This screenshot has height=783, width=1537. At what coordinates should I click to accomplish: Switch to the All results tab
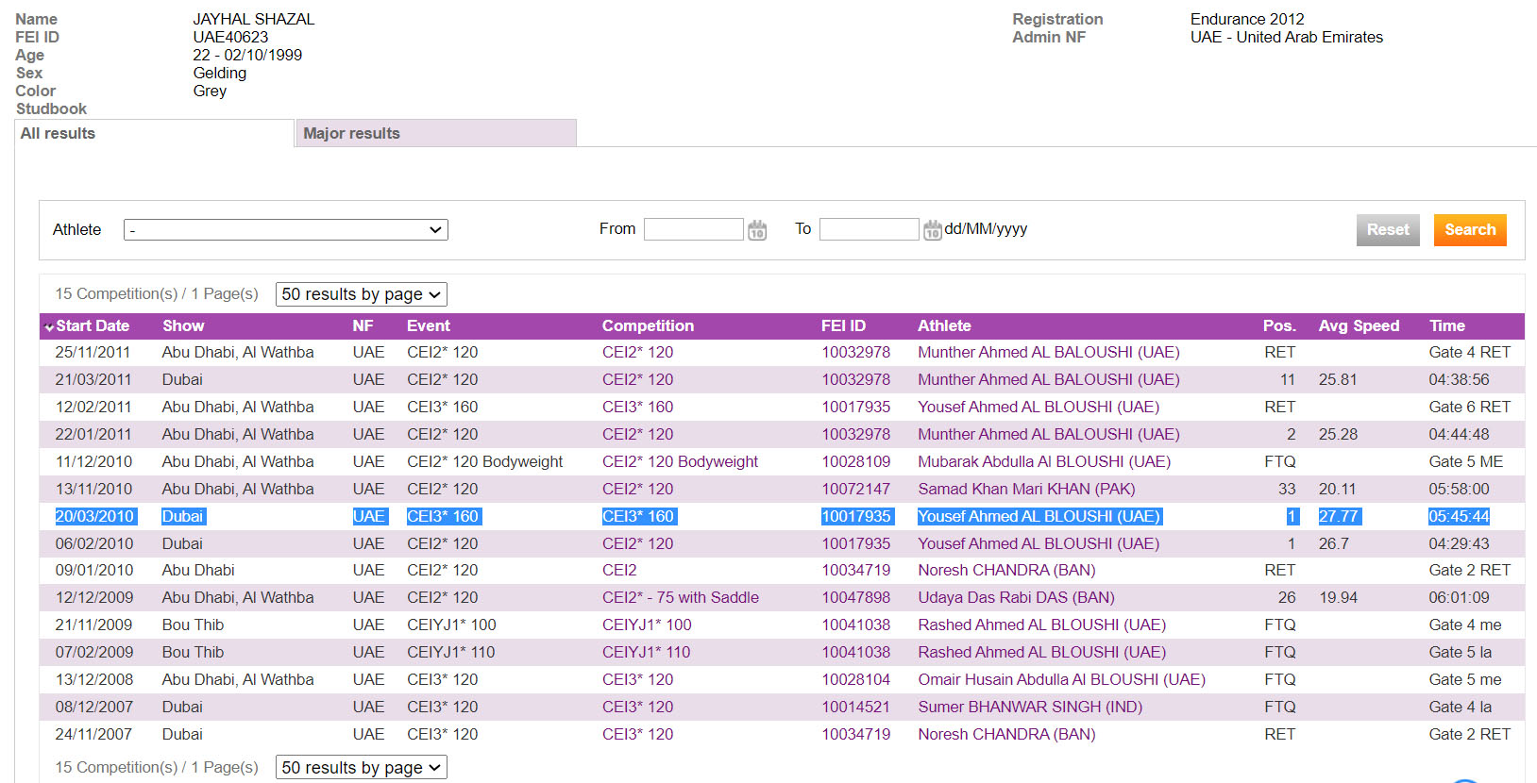pos(155,133)
